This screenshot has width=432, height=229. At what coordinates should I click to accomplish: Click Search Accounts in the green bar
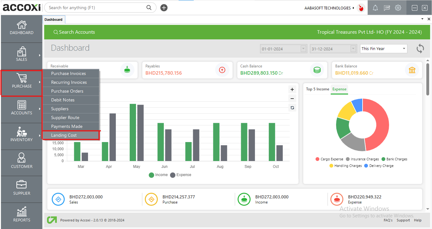pyautogui.click(x=74, y=32)
